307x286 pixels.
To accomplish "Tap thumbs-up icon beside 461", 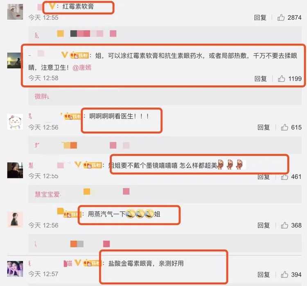I will [284, 177].
